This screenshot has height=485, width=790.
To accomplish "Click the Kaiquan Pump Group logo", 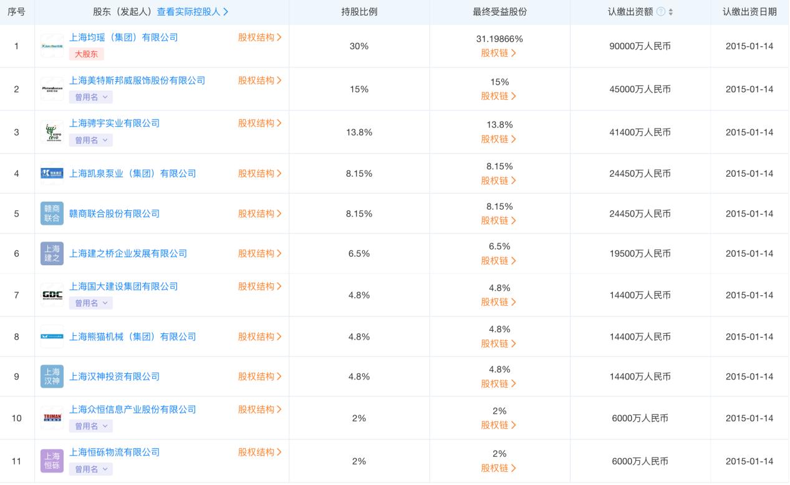I will [x=52, y=174].
